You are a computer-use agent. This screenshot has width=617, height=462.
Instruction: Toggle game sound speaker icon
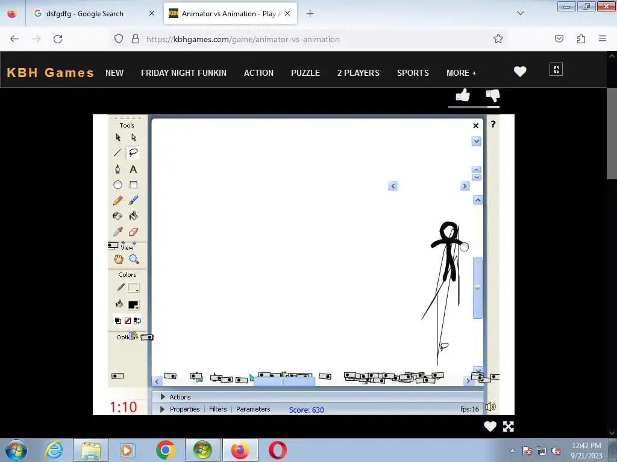490,407
